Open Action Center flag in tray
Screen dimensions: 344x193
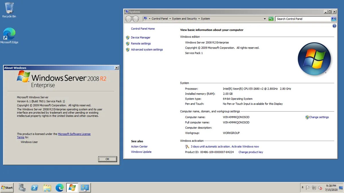[x=308, y=188]
